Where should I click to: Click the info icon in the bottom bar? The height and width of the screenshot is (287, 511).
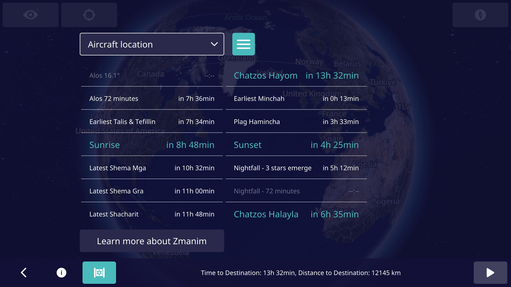(61, 272)
